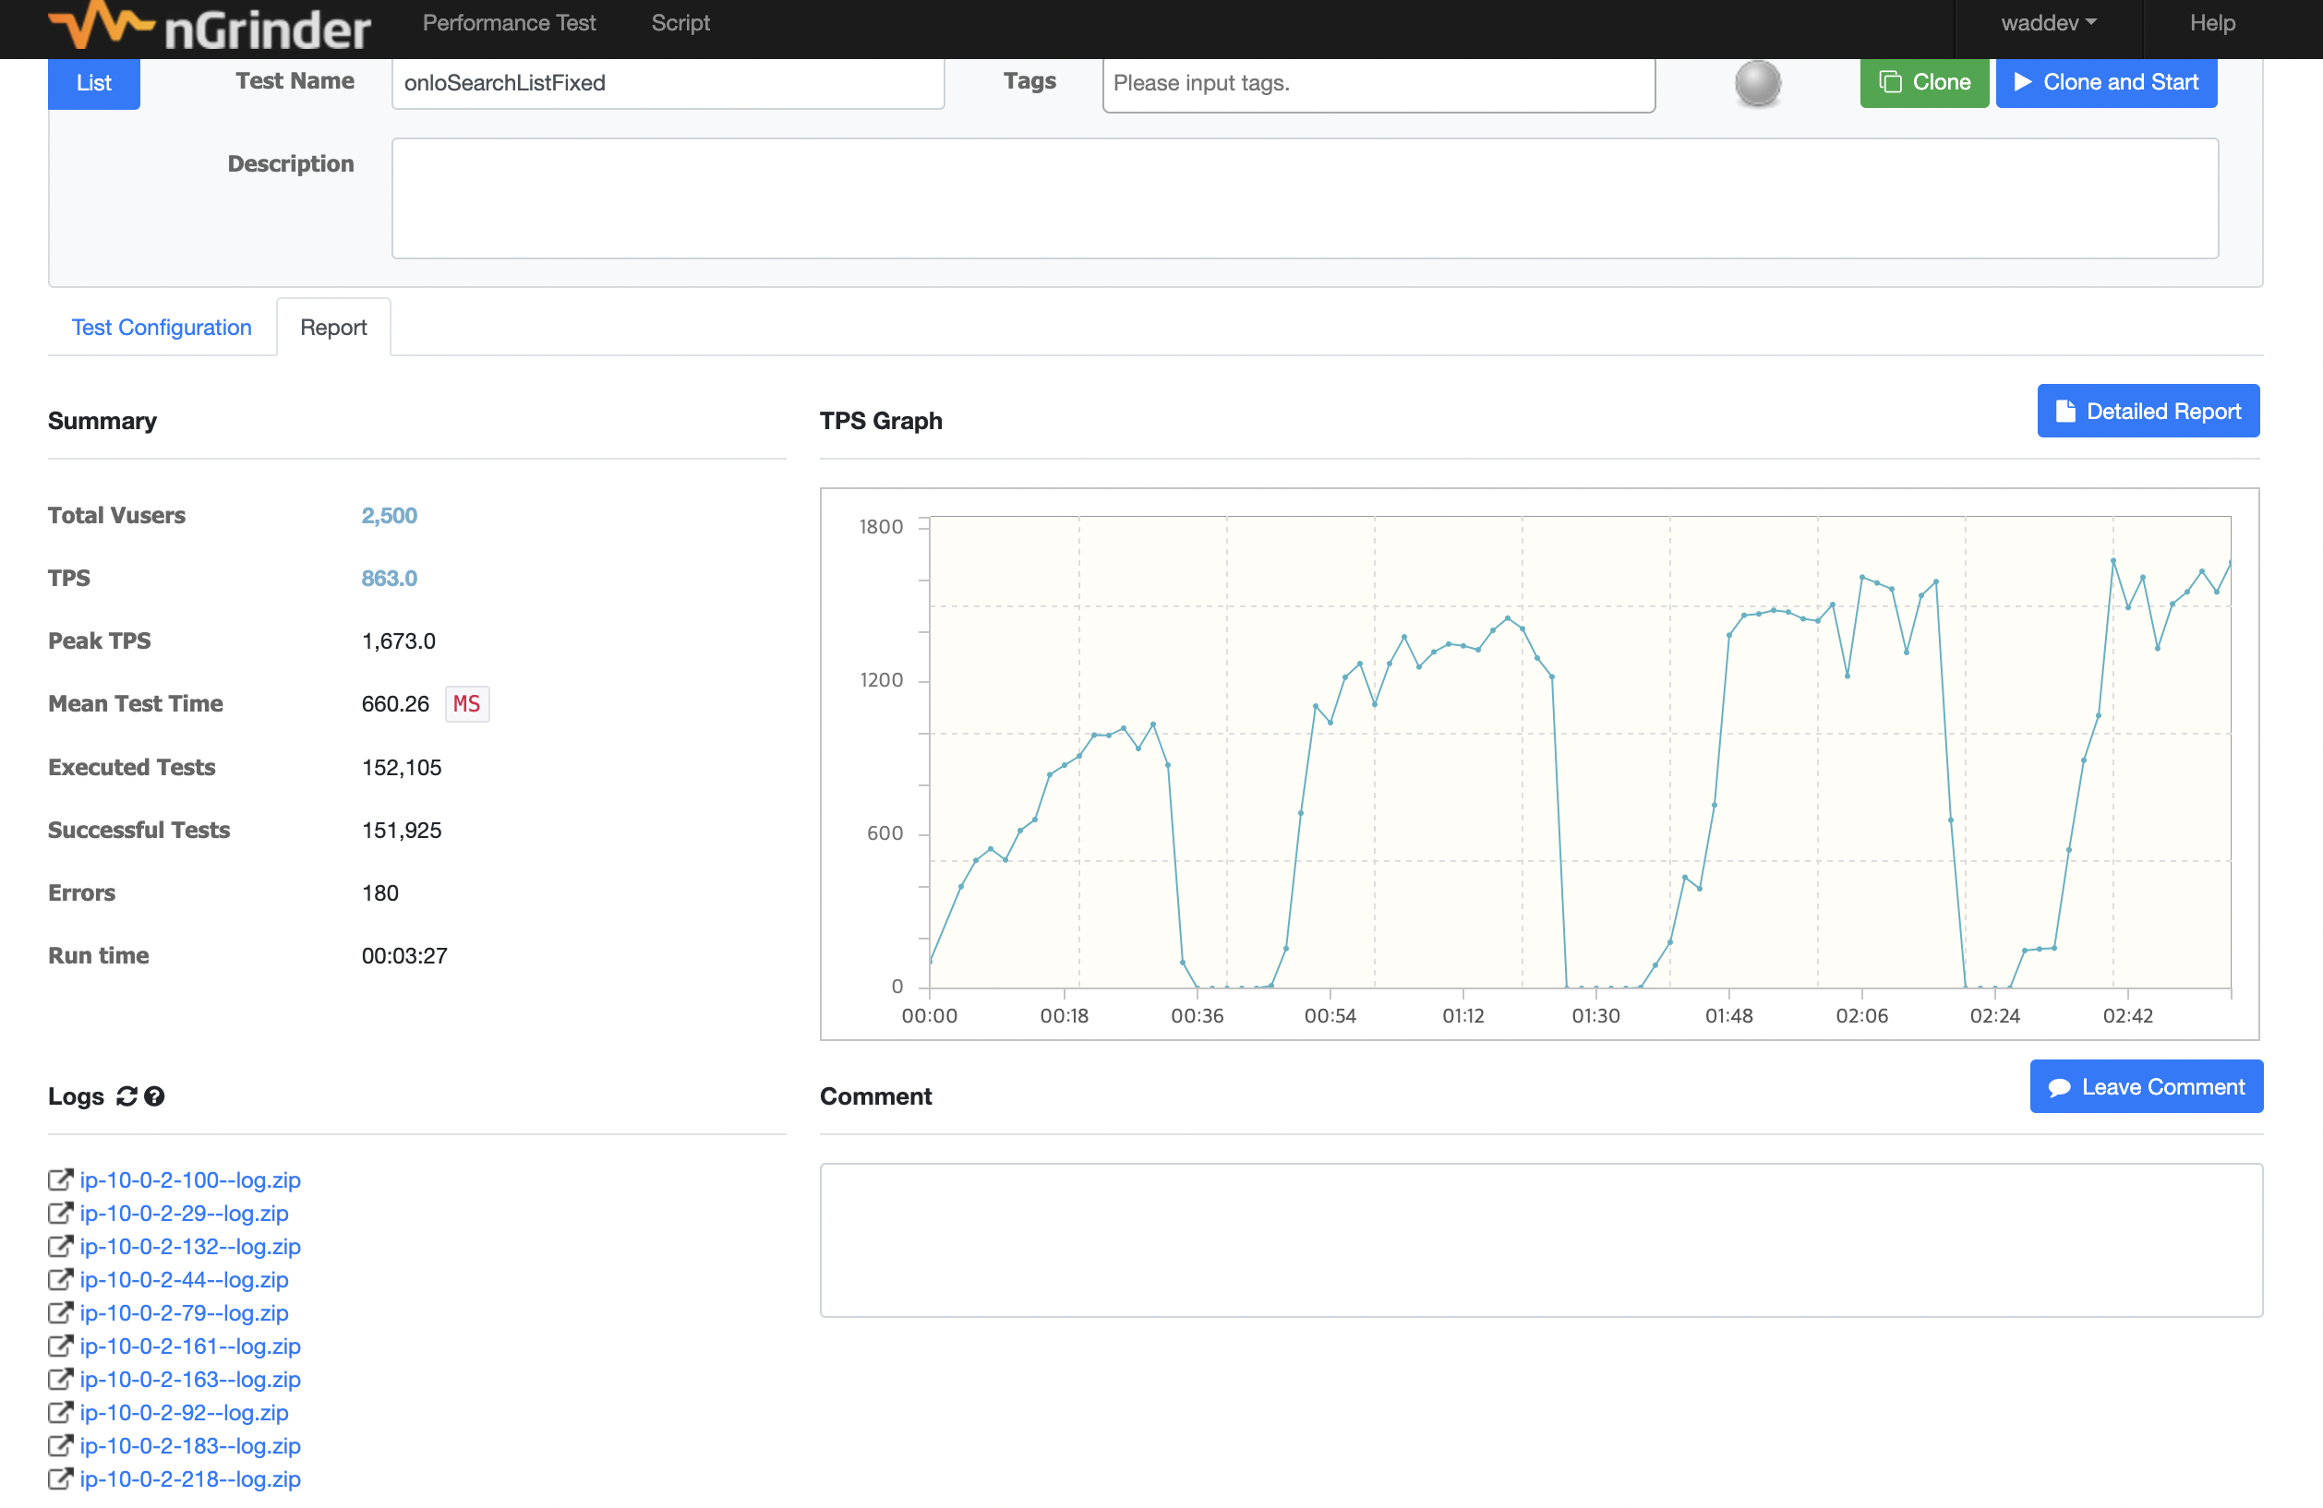Click the nGrinder logo
This screenshot has width=2323, height=1508.
[x=210, y=27]
